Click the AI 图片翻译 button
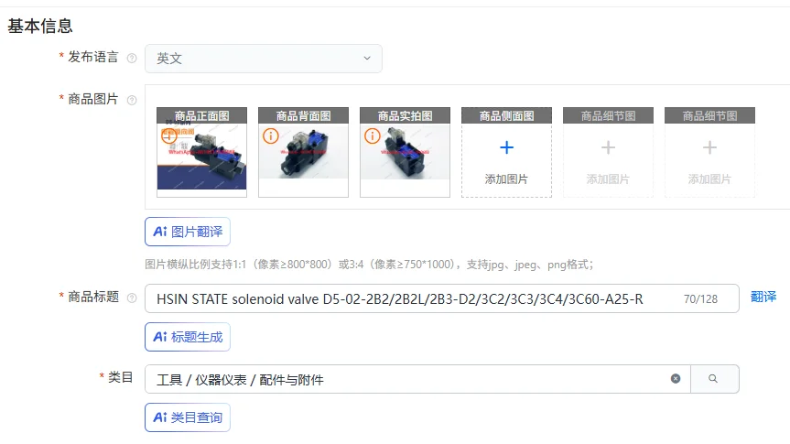 pyautogui.click(x=188, y=232)
